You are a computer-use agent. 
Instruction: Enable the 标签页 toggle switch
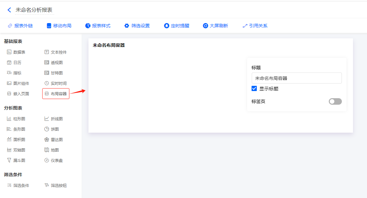click(x=335, y=101)
